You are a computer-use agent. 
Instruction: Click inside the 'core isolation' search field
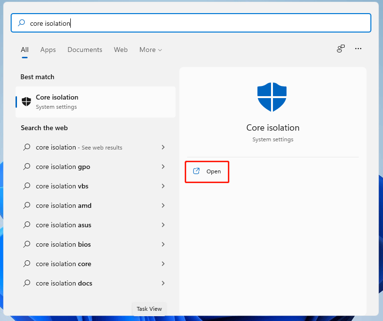191,23
